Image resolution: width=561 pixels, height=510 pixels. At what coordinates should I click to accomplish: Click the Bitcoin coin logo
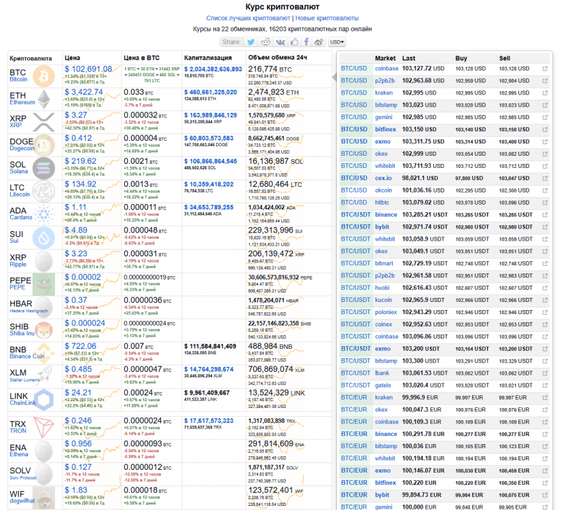[x=44, y=74]
